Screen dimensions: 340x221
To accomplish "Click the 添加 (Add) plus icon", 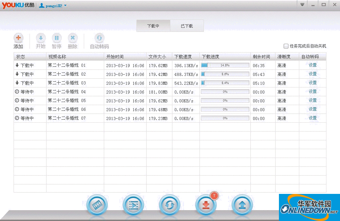I will coord(18,38).
